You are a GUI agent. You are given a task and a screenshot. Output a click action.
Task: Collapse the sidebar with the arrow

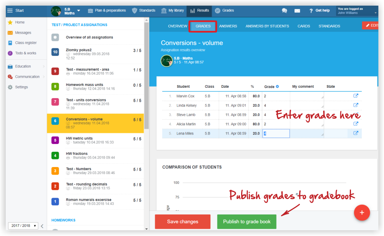tap(42, 226)
